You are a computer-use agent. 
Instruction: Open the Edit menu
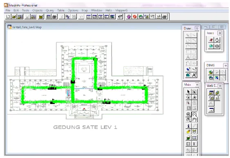(16, 10)
